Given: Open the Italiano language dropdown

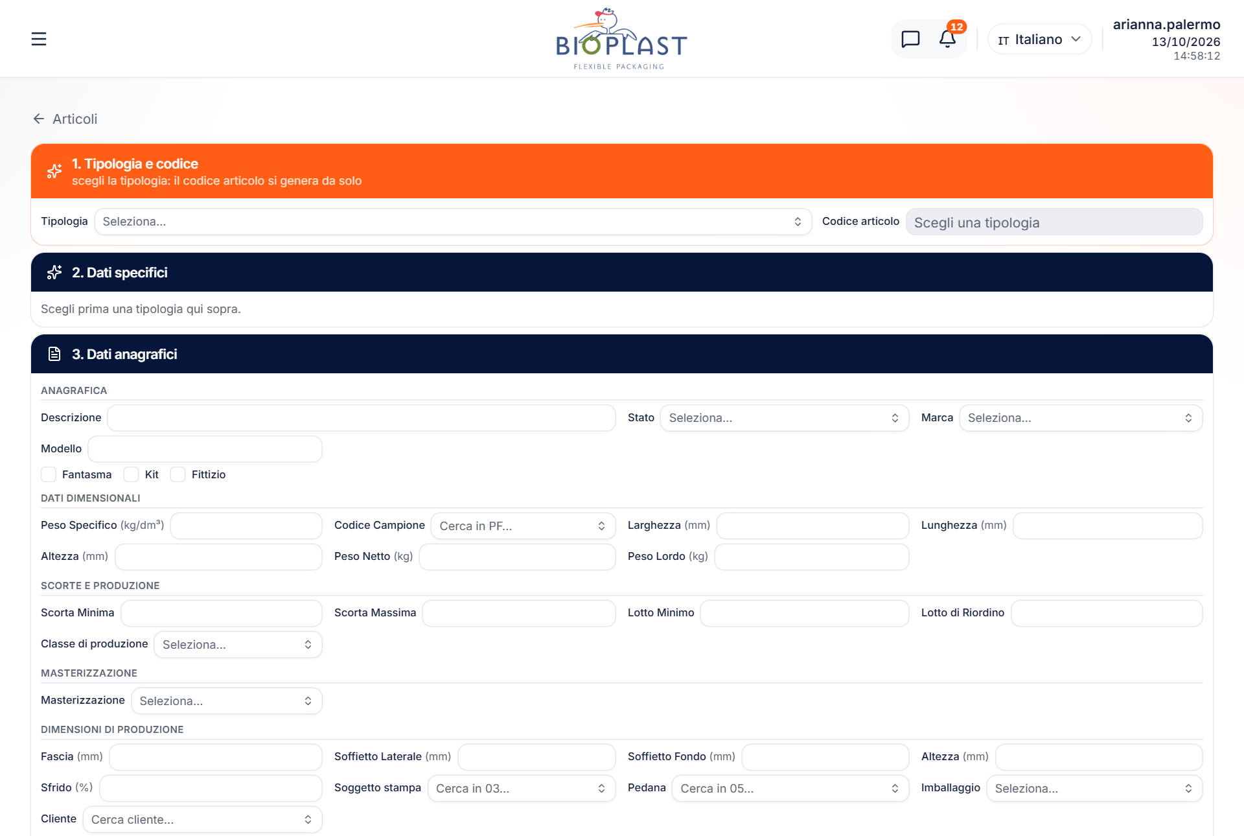Looking at the screenshot, I should (x=1039, y=40).
